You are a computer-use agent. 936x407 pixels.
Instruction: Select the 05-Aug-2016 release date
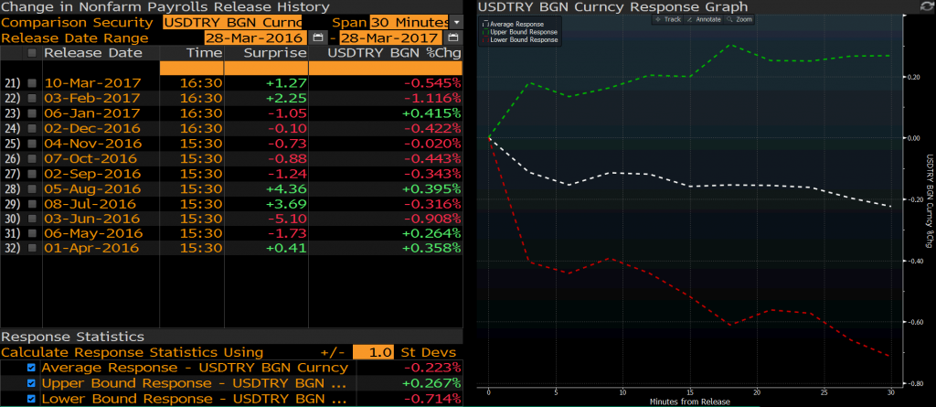point(92,188)
